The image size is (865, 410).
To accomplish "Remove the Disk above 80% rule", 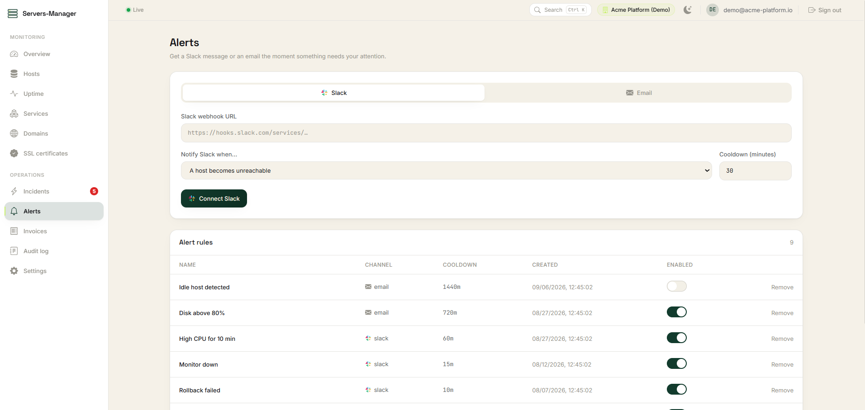I will pos(782,313).
